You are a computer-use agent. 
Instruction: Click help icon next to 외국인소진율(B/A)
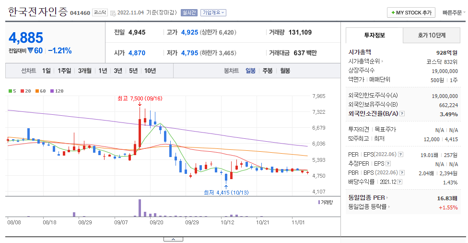tap(402, 114)
